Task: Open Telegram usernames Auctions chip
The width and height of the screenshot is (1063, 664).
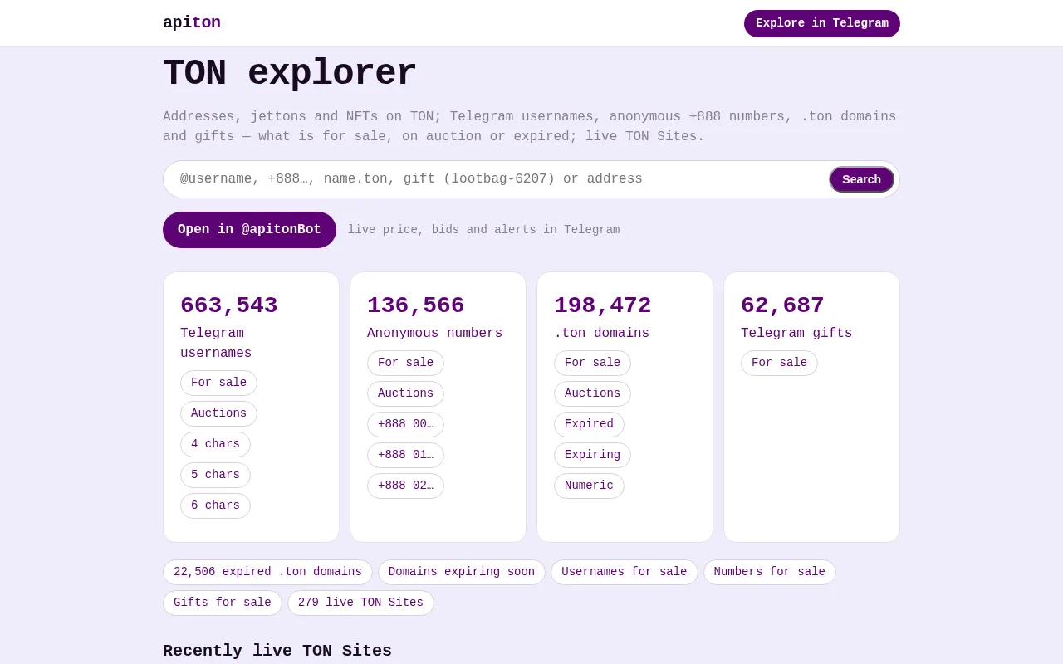Action: click(x=218, y=413)
